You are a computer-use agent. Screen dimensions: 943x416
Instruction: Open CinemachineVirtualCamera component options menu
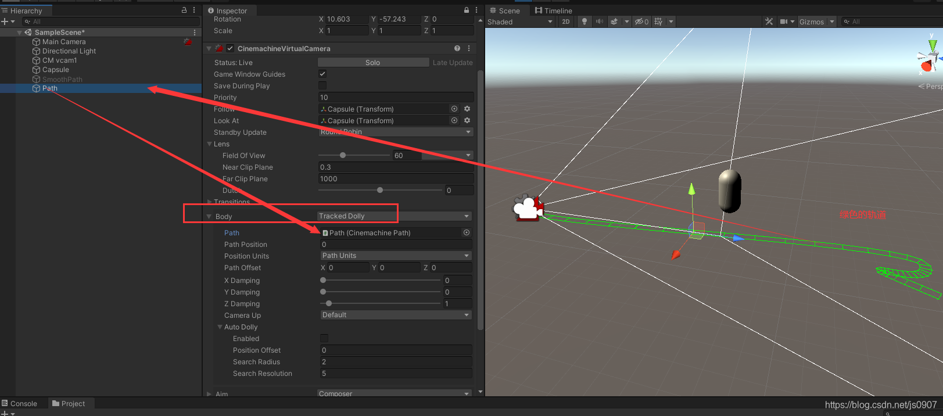pos(469,48)
